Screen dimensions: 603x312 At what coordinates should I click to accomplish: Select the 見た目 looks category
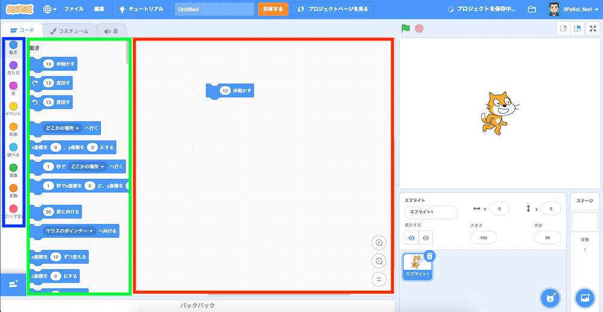(13, 68)
